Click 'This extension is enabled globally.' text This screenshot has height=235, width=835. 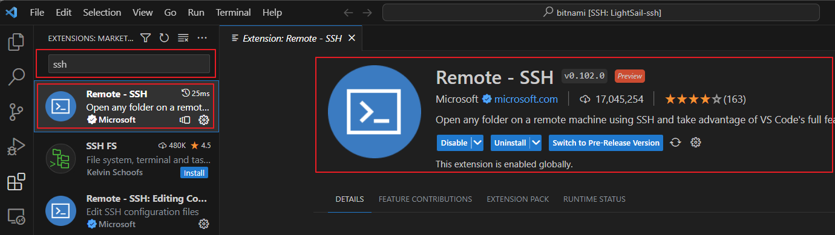pyautogui.click(x=504, y=164)
